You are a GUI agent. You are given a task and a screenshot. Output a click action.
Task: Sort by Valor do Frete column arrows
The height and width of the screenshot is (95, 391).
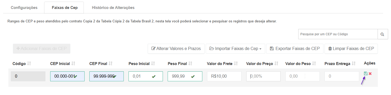[x=236, y=64]
